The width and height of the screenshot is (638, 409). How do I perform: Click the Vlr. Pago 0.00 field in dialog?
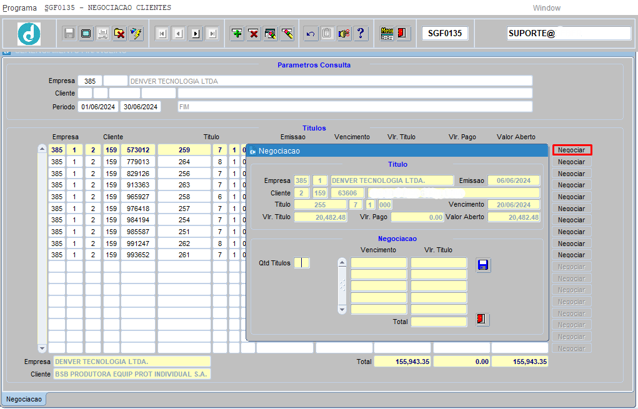click(417, 217)
